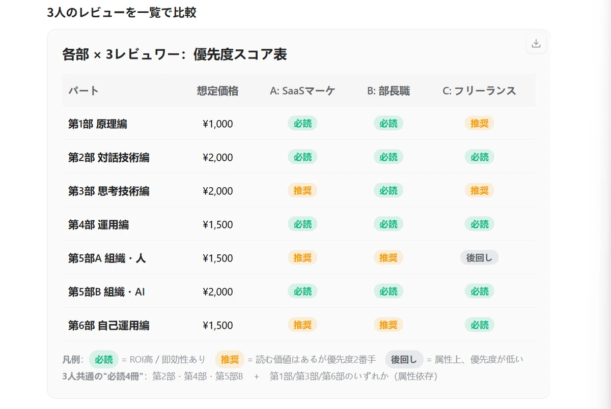Click the 推奨 badge under 部長職 for 第6部
The height and width of the screenshot is (409, 611).
click(388, 325)
